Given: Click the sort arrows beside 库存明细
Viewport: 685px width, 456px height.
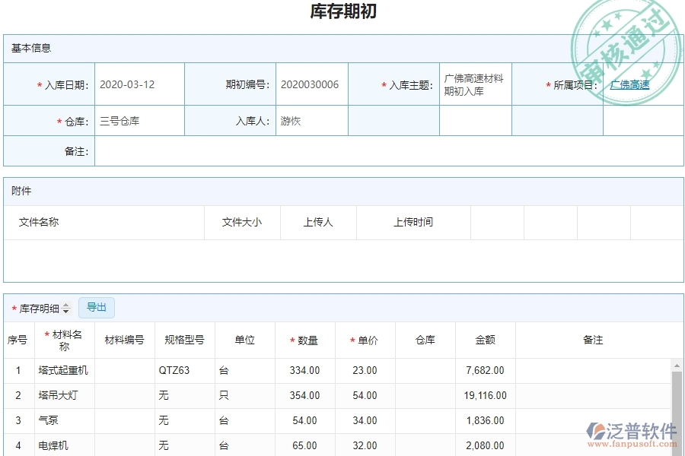Looking at the screenshot, I should (x=66, y=309).
